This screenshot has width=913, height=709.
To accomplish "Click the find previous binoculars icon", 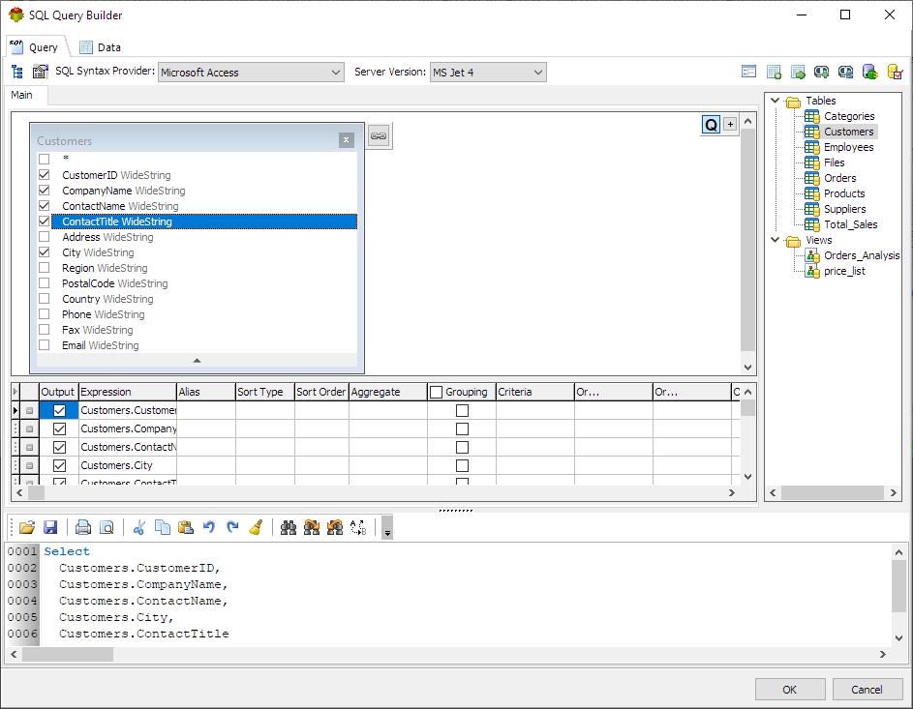I will [x=335, y=527].
